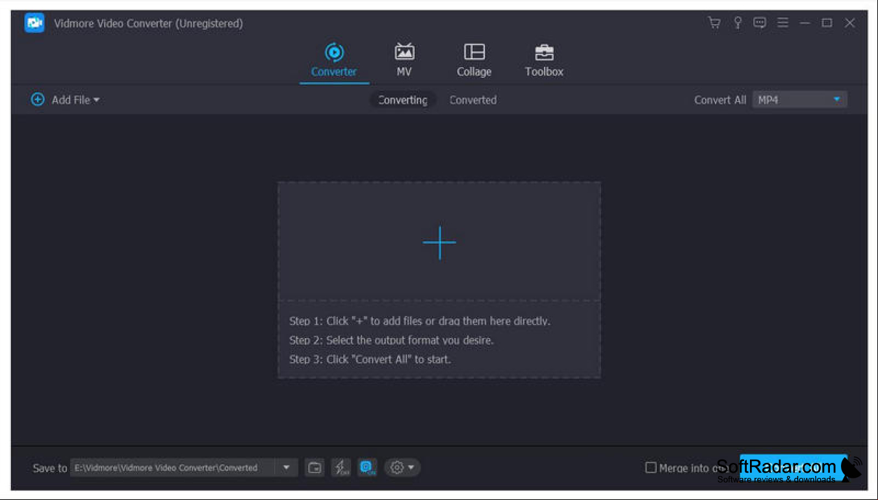Enable Merge into one file checkbox
The height and width of the screenshot is (500, 878).
(x=651, y=467)
